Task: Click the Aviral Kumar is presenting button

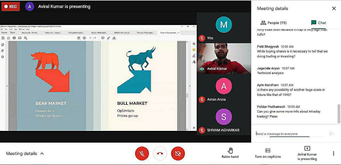Action: (307, 153)
